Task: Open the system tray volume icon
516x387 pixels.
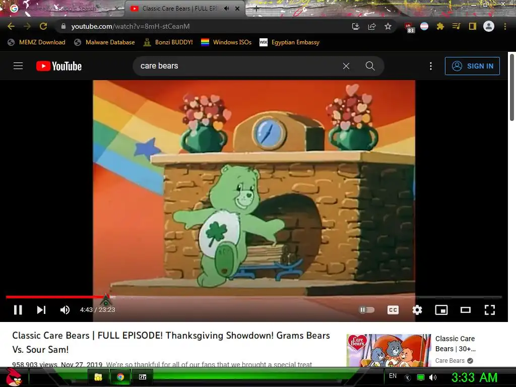Action: [x=433, y=378]
